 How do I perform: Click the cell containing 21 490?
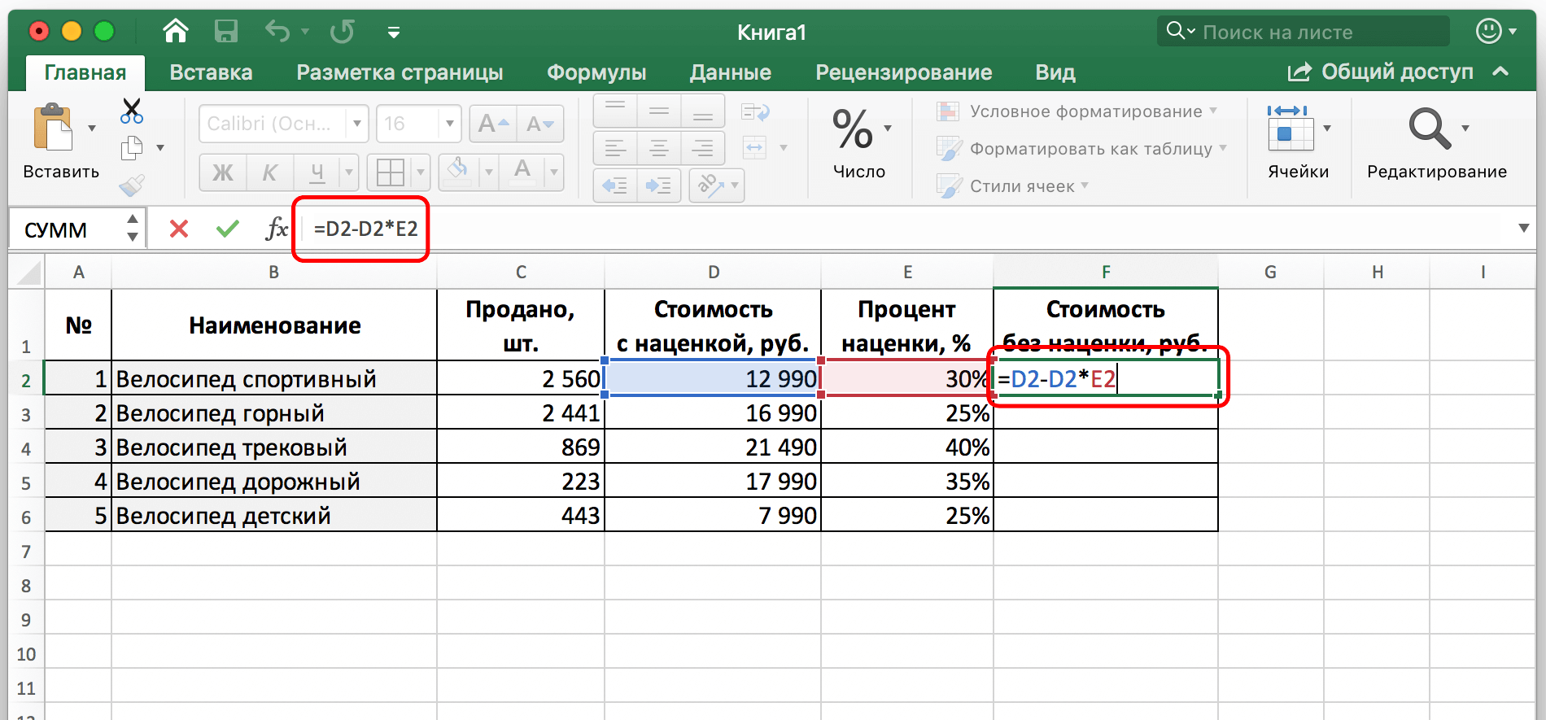713,447
